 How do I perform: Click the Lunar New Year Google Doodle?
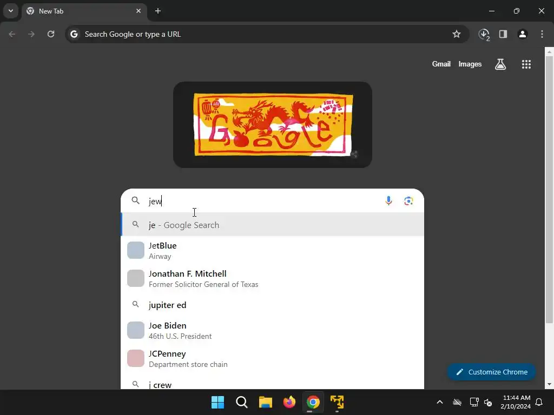pos(273,125)
